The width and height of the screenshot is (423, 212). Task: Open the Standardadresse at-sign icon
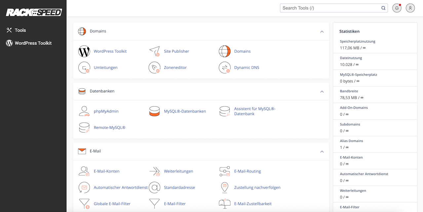(x=154, y=188)
